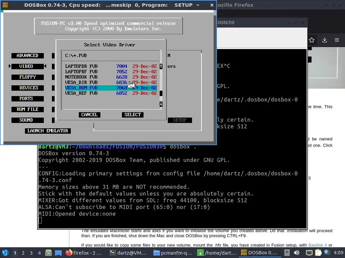Open the ADVANCED setup section
345x258 pixels.
(28, 56)
